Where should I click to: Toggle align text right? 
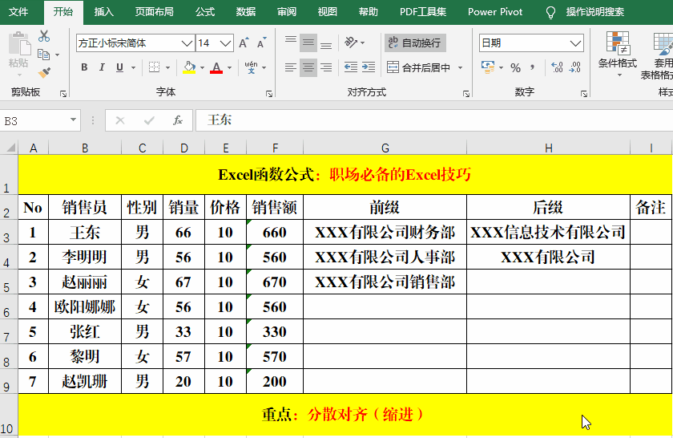pyautogui.click(x=326, y=67)
